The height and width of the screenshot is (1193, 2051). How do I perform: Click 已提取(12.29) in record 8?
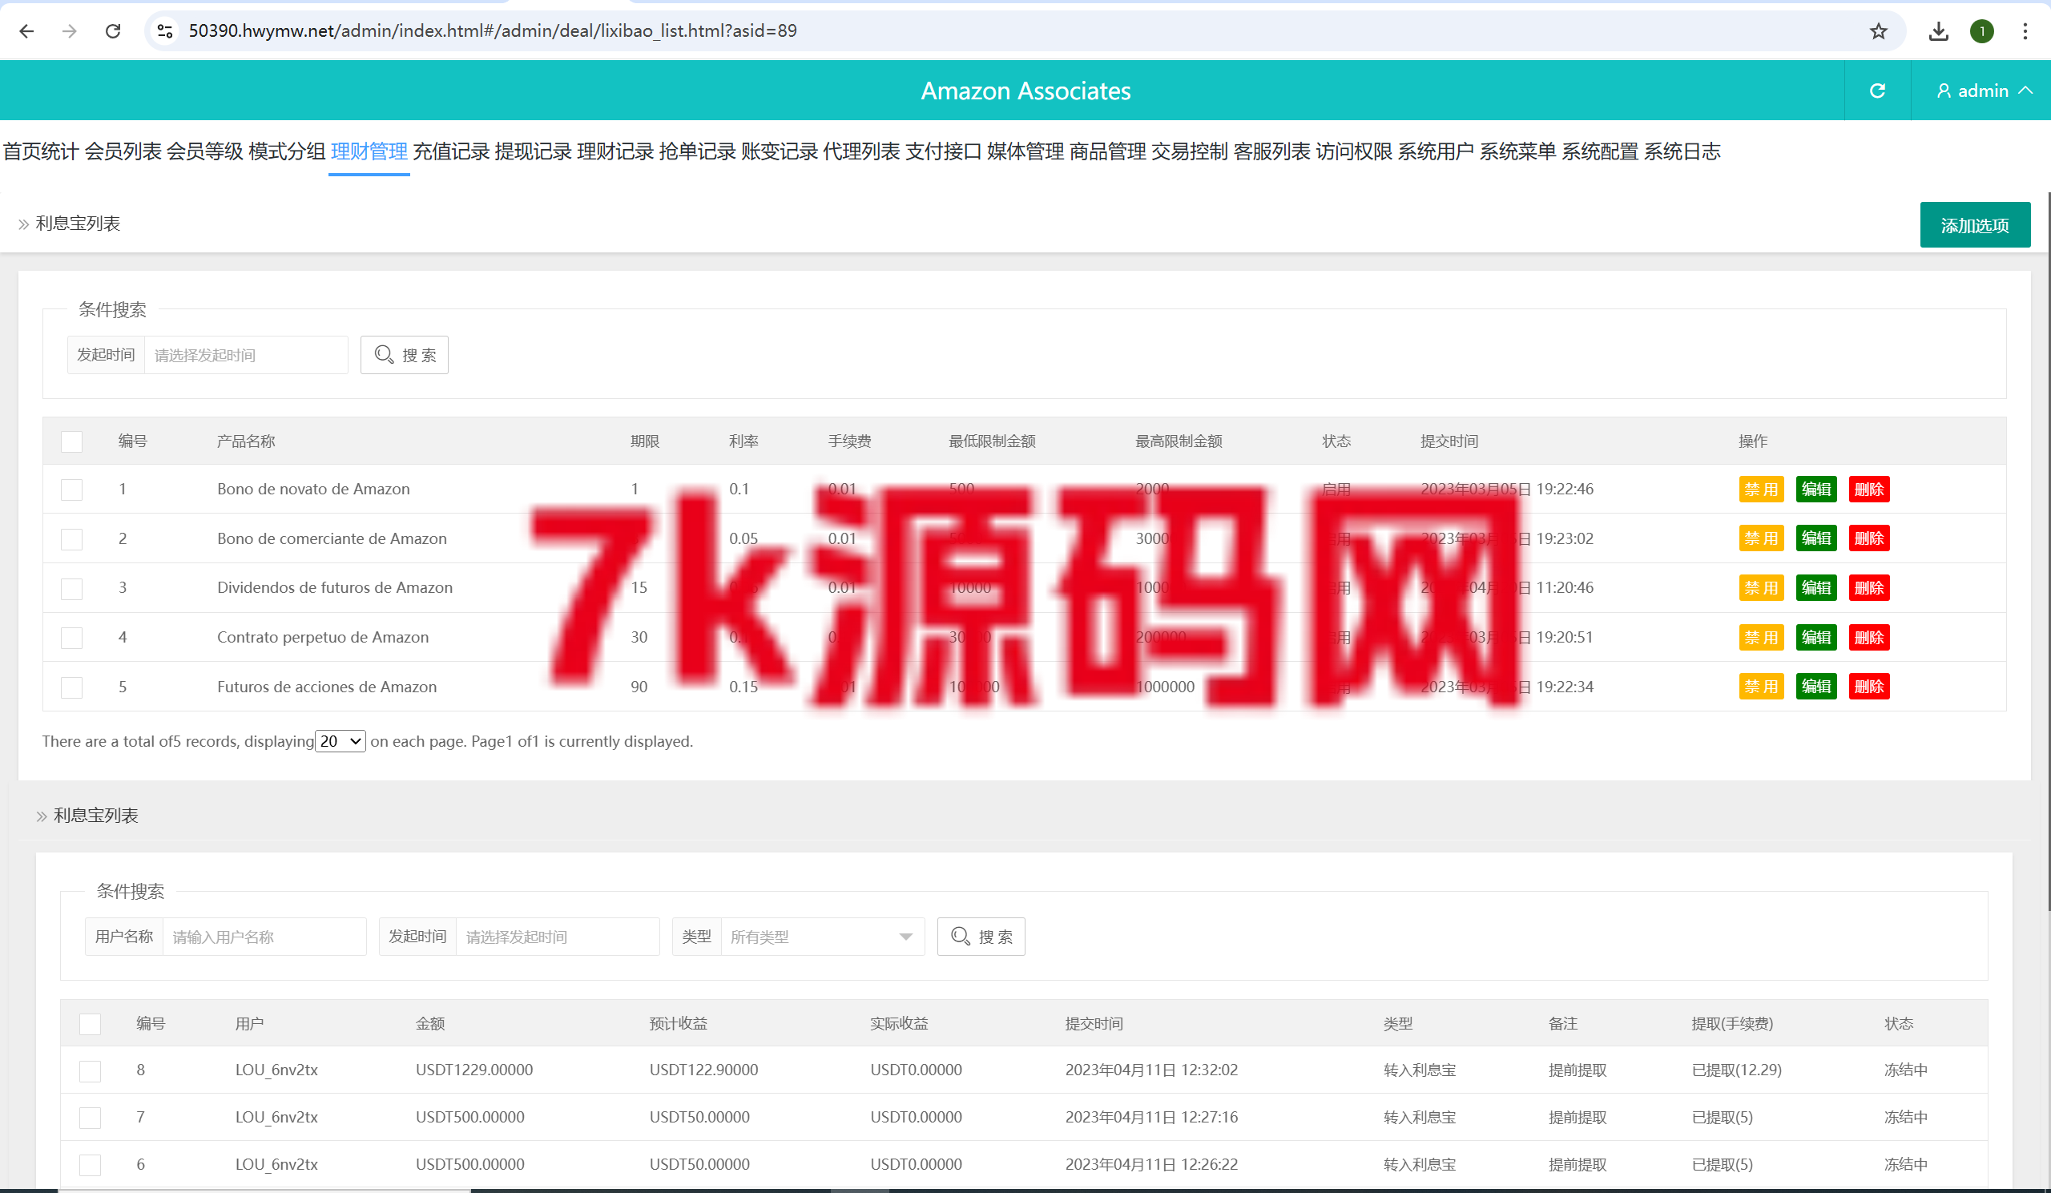click(x=1737, y=1070)
